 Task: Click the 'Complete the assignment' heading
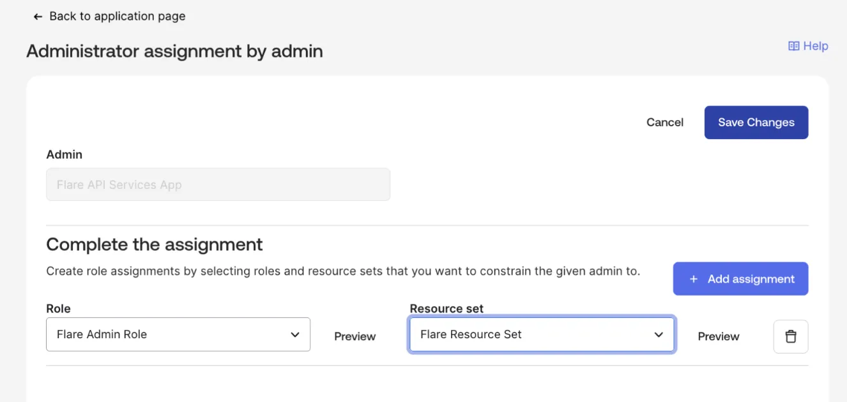click(x=155, y=244)
